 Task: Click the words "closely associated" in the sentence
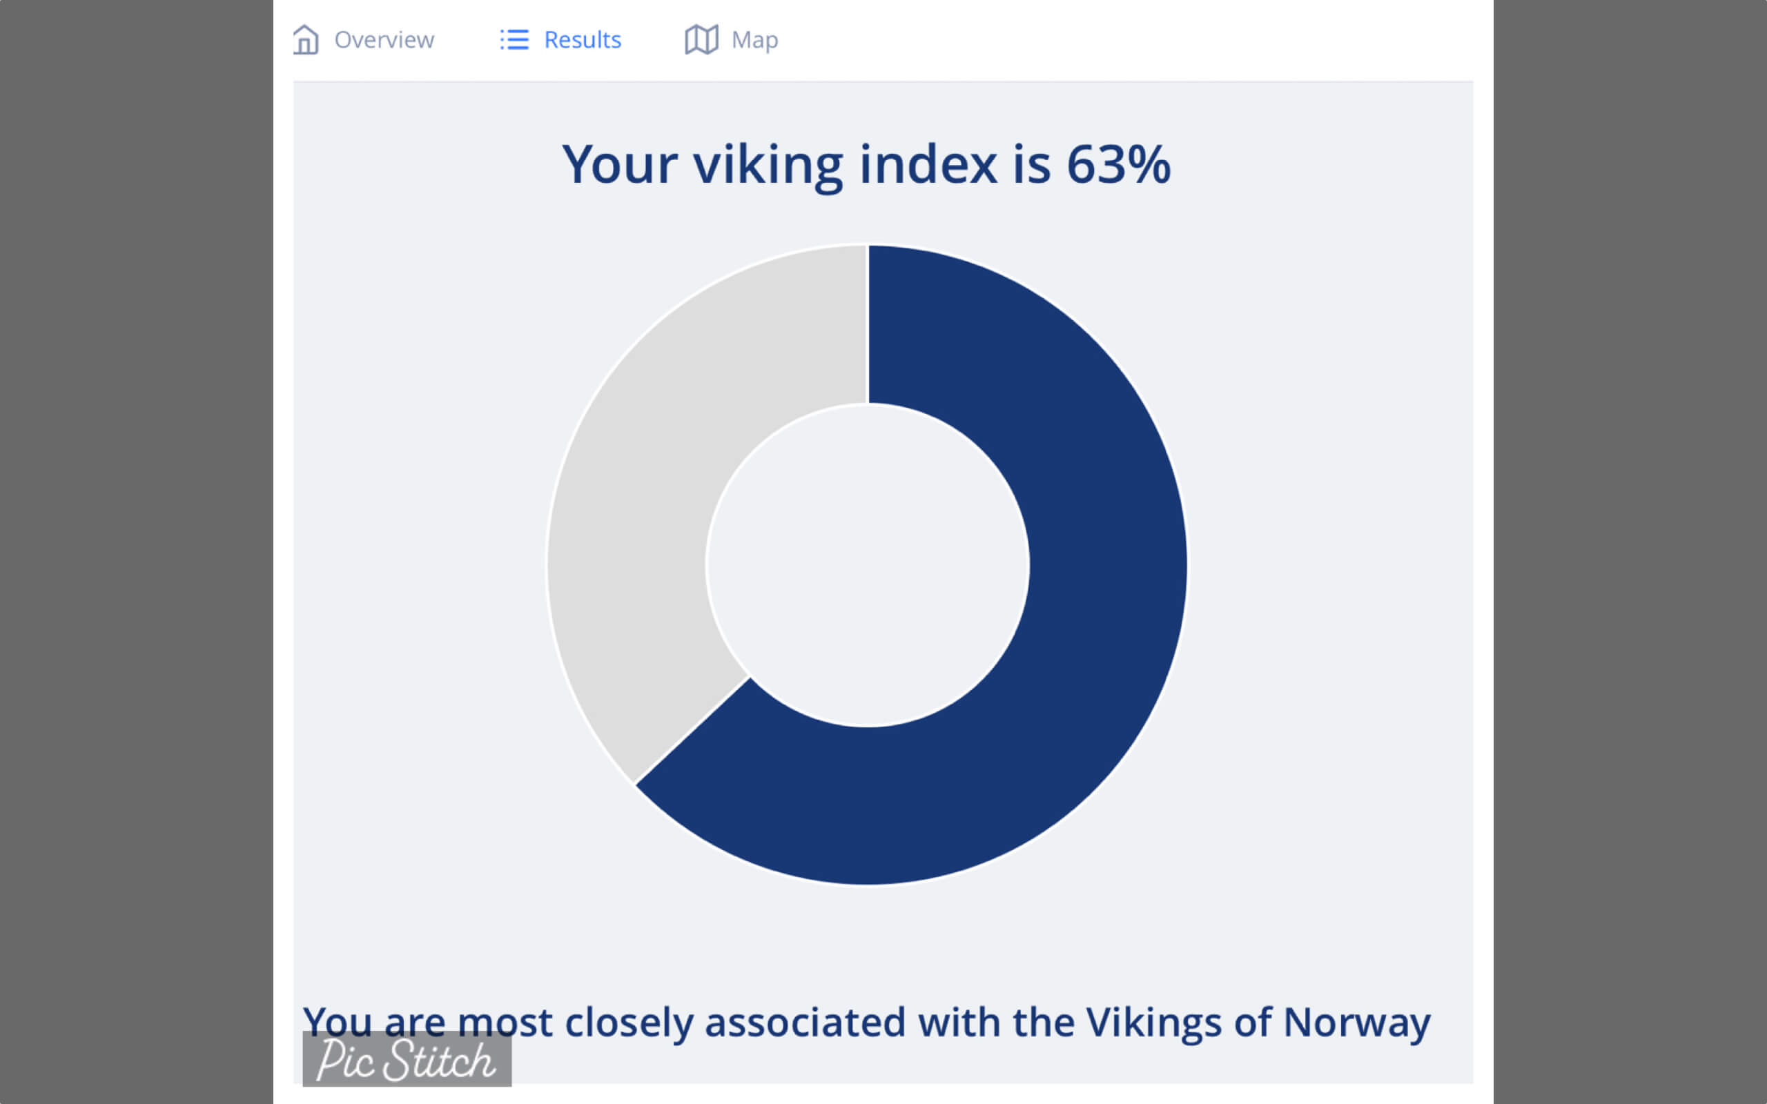734,1022
